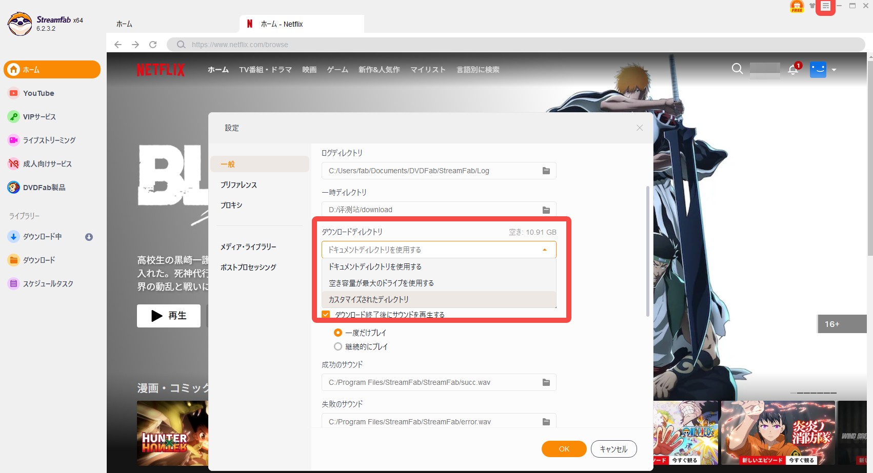Open 一般 settings category
Image resolution: width=873 pixels, height=473 pixels.
tap(260, 164)
